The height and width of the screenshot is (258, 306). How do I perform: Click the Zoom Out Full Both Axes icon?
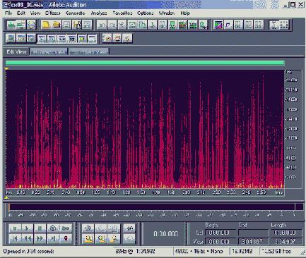coord(114,228)
